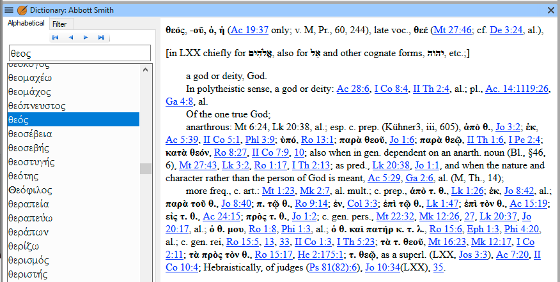Go to next dictionary entry
The width and height of the screenshot is (560, 282).
click(86, 38)
